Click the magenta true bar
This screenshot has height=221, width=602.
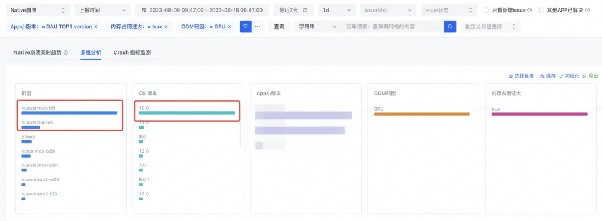pyautogui.click(x=539, y=114)
